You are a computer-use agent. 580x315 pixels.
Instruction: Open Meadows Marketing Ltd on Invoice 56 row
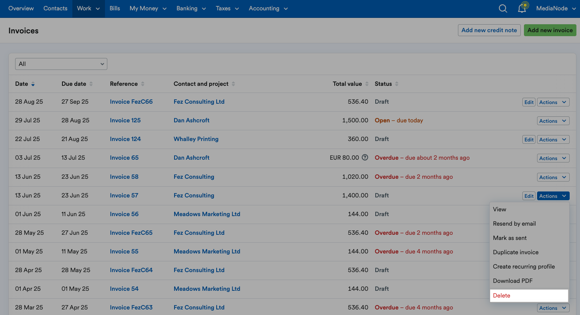click(207, 214)
